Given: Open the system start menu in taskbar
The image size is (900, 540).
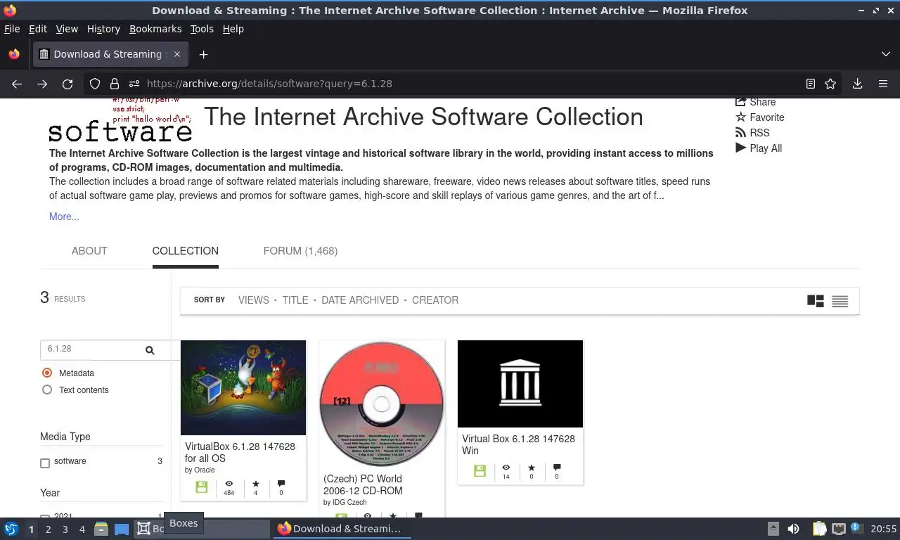Looking at the screenshot, I should tap(11, 529).
